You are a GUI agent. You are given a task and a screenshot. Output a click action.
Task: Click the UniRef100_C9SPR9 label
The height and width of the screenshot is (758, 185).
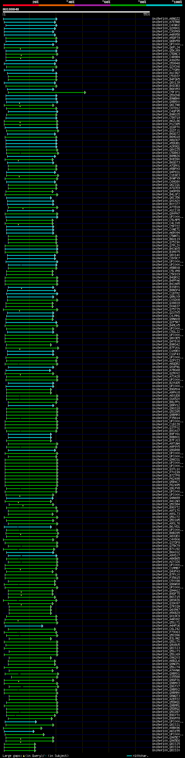click(x=166, y=31)
